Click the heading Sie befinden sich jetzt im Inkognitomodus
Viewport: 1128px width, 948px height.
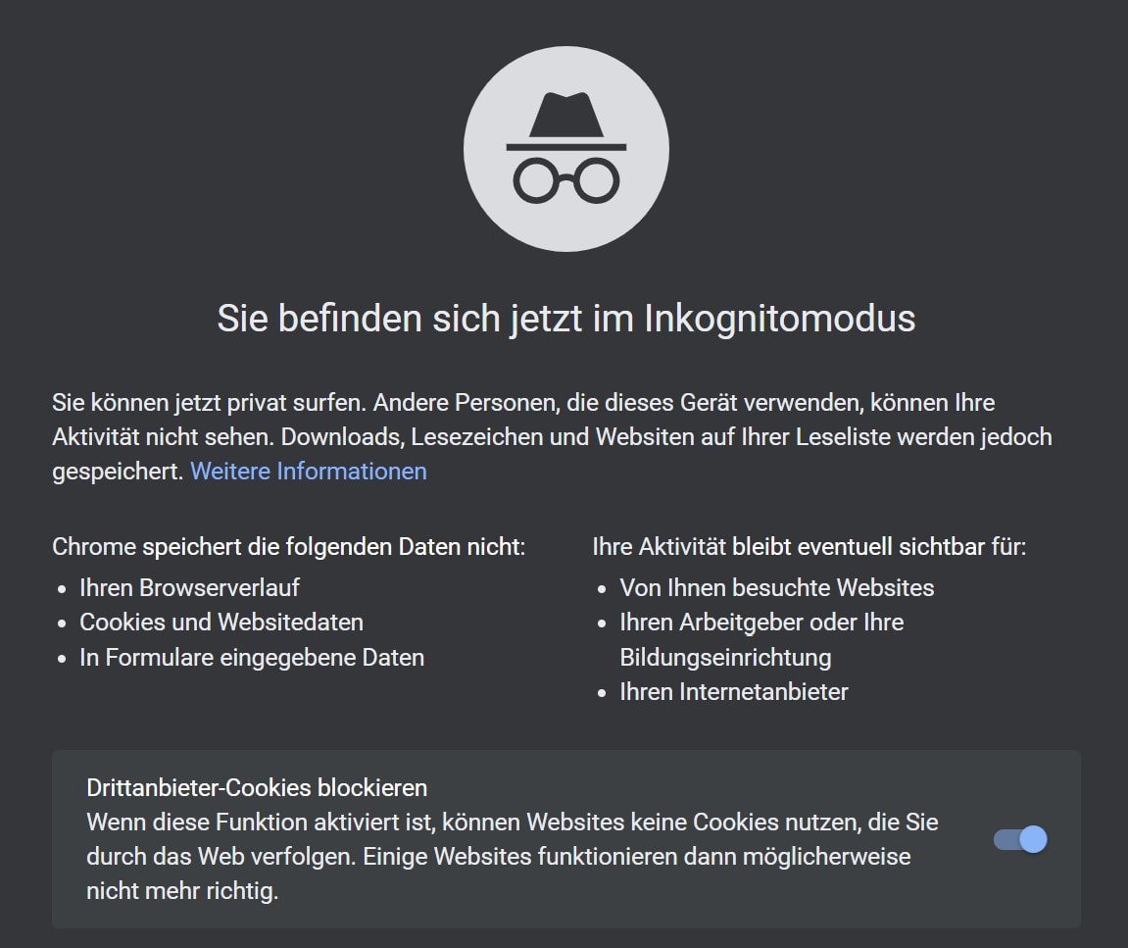[566, 319]
